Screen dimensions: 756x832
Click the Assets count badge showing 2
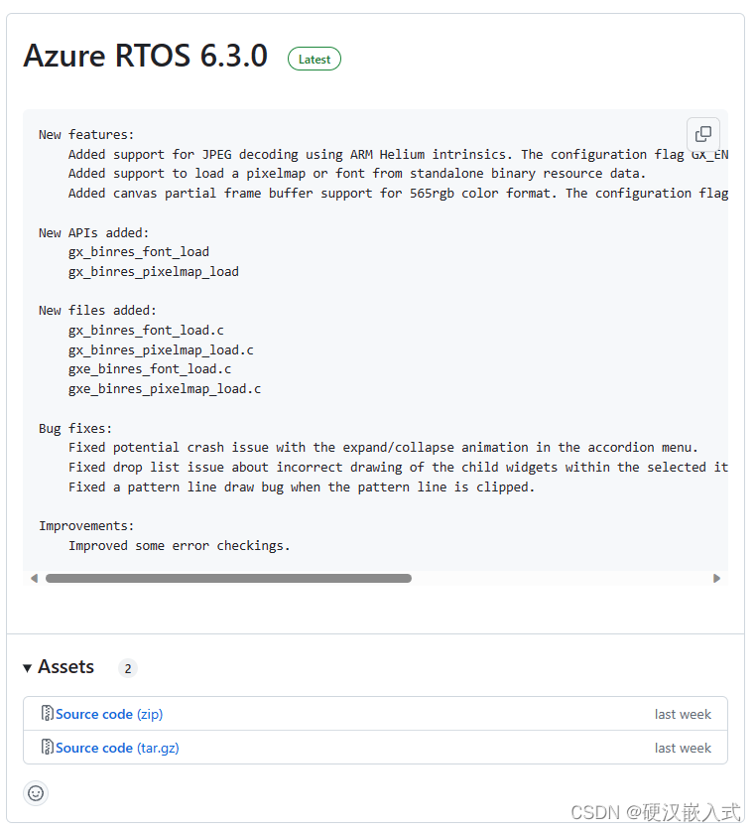[x=128, y=668]
